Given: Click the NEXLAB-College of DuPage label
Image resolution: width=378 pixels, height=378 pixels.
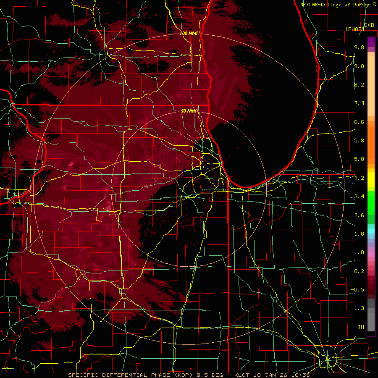Looking at the screenshot, I should tap(336, 5).
